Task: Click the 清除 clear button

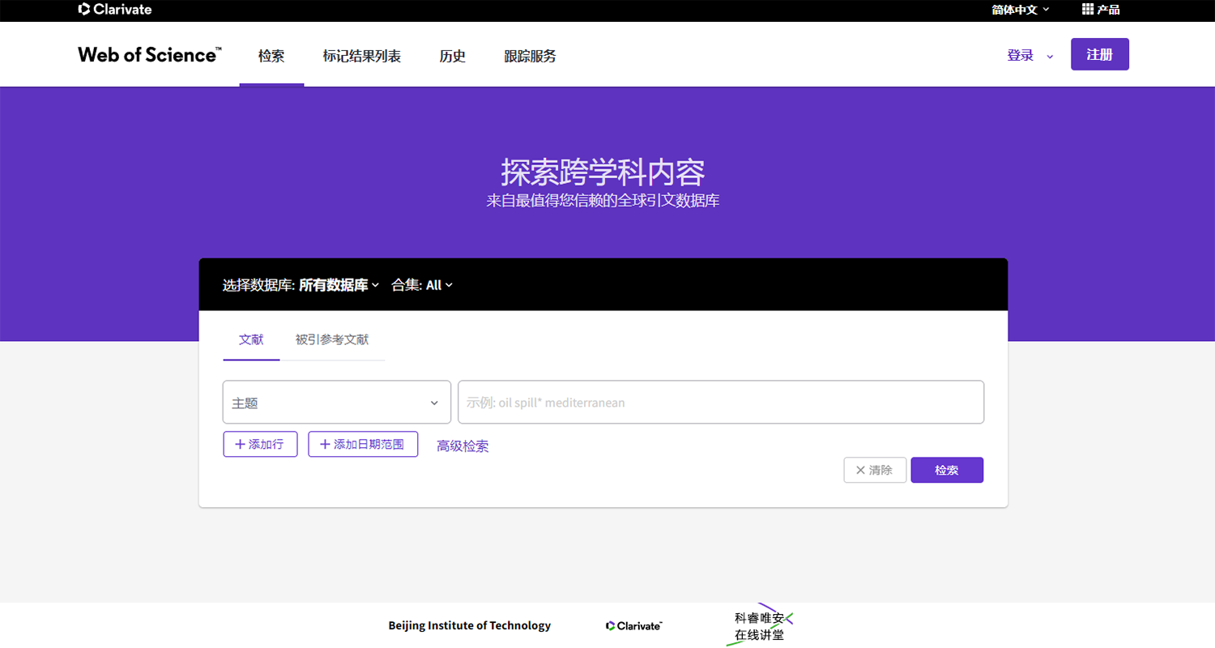Action: (x=875, y=471)
